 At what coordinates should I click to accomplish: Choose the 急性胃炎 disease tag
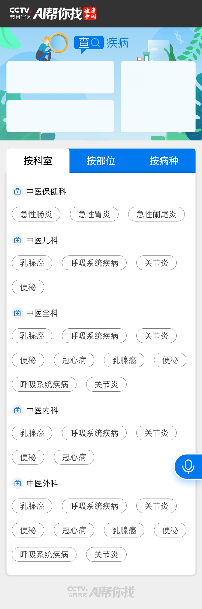94,214
